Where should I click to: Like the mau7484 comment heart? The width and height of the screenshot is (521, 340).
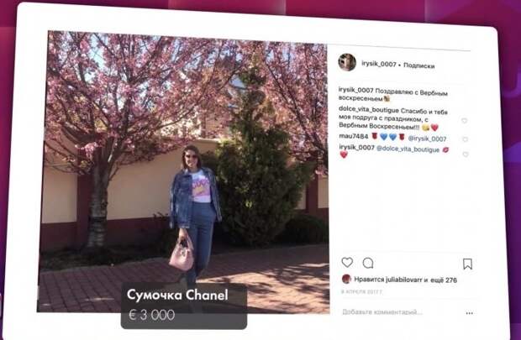click(466, 139)
